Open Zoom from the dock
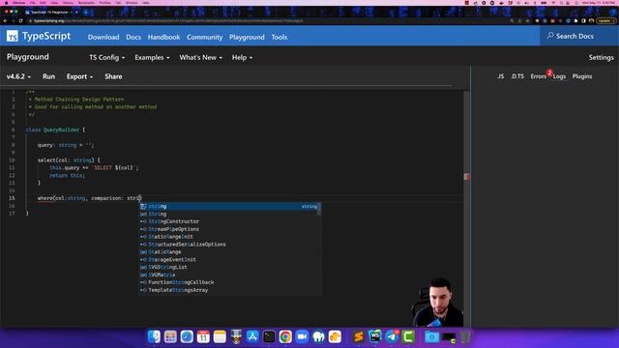619x348 pixels. click(x=302, y=336)
